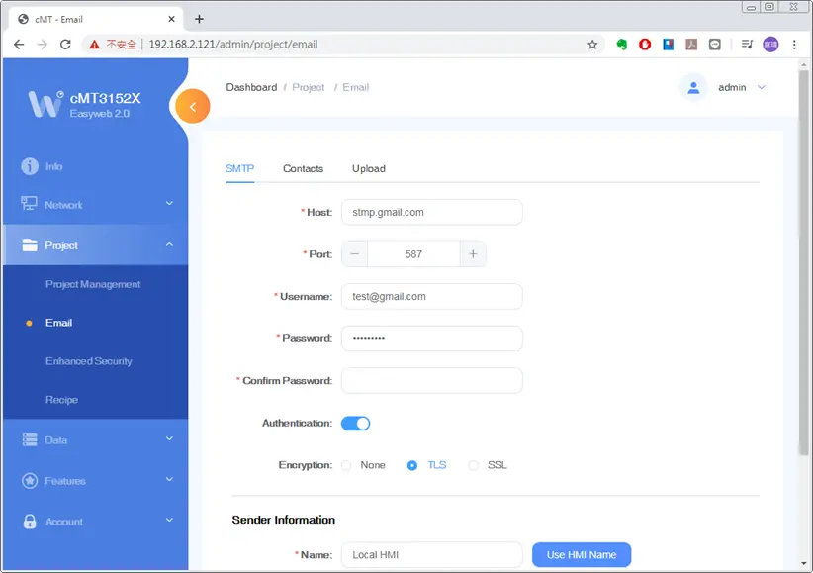Select TLS encryption option
The width and height of the screenshot is (813, 573).
coord(412,465)
